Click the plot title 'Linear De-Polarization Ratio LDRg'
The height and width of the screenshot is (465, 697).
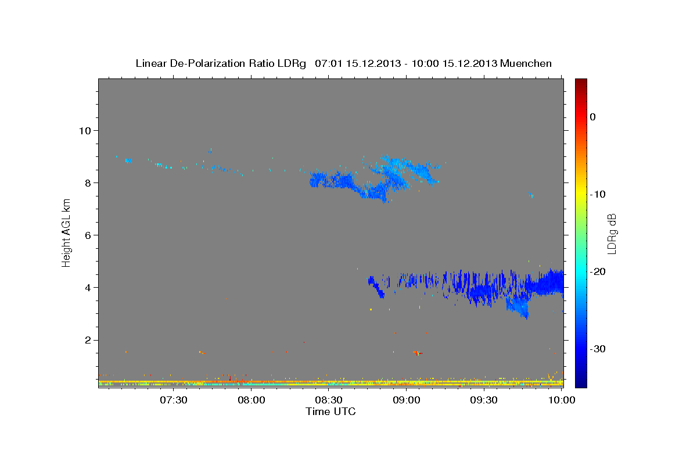click(x=221, y=63)
